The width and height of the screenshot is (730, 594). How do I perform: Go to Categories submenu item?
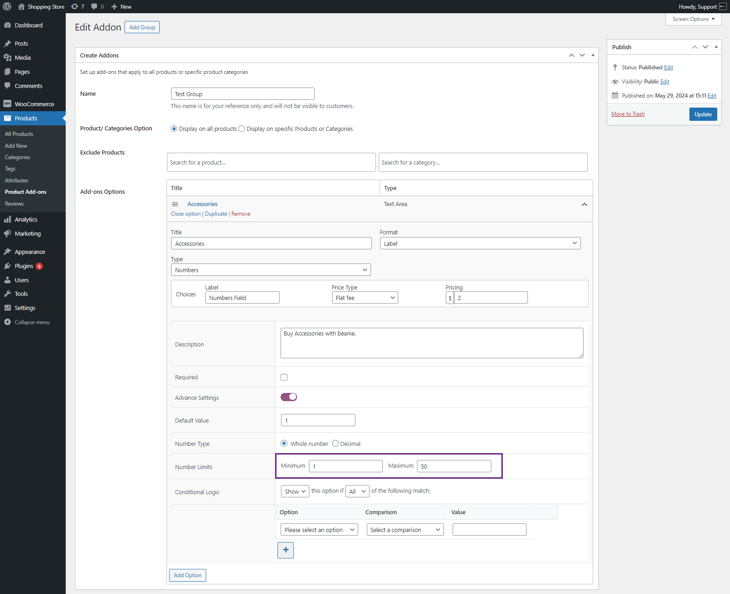(x=17, y=157)
